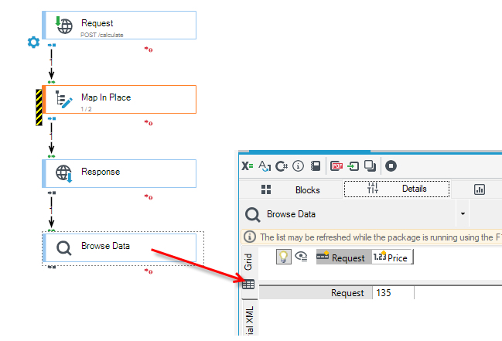Viewport: 502px width, 341px height.
Task: Click the Browse Data block label
Action: [105, 246]
